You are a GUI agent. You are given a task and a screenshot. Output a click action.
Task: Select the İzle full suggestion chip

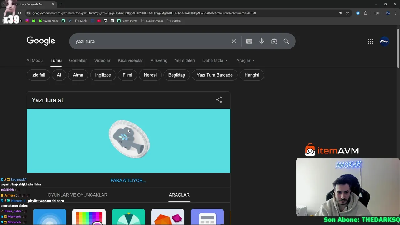tap(38, 75)
